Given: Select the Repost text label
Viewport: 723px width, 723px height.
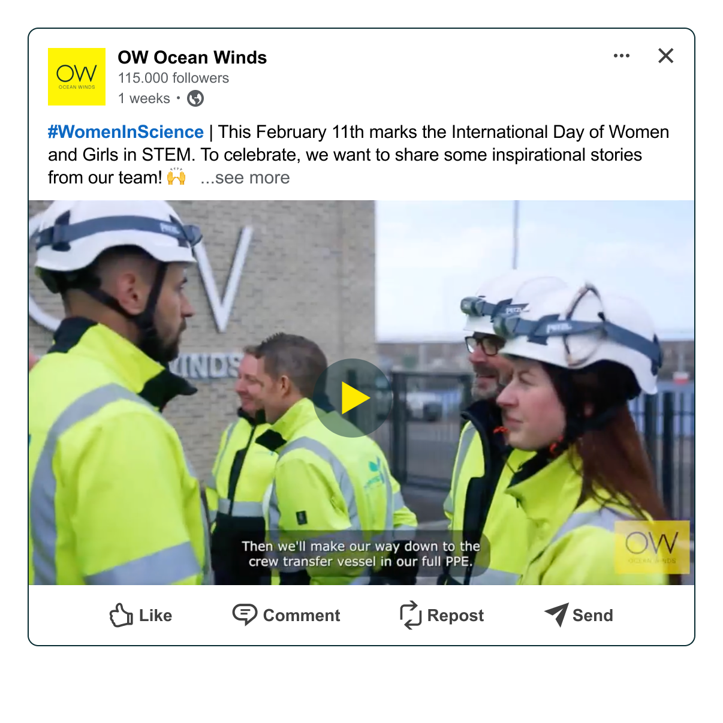Looking at the screenshot, I should (x=456, y=616).
